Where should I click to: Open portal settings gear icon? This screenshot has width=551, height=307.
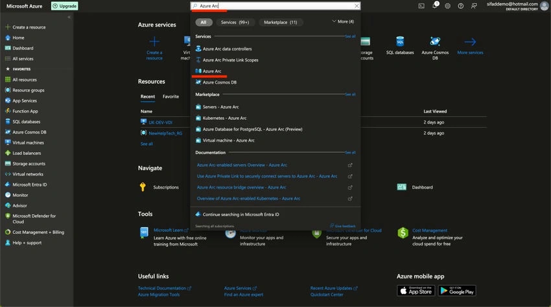[x=447, y=6]
